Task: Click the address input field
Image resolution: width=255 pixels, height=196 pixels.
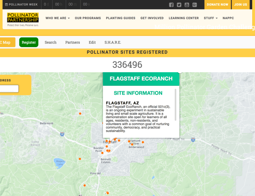Action: [9, 89]
